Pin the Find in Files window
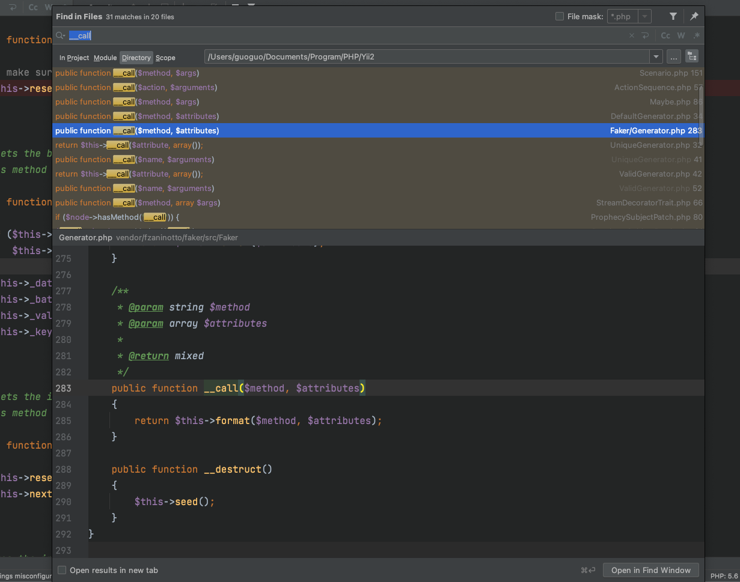 tap(694, 17)
